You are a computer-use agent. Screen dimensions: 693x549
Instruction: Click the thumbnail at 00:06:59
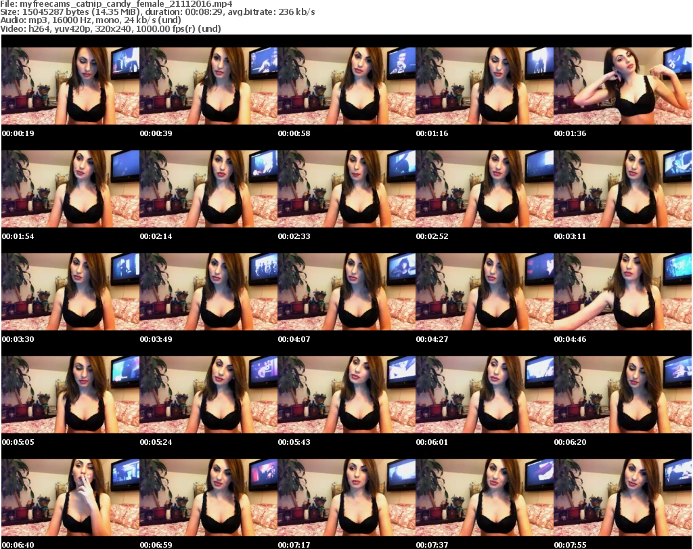point(208,498)
